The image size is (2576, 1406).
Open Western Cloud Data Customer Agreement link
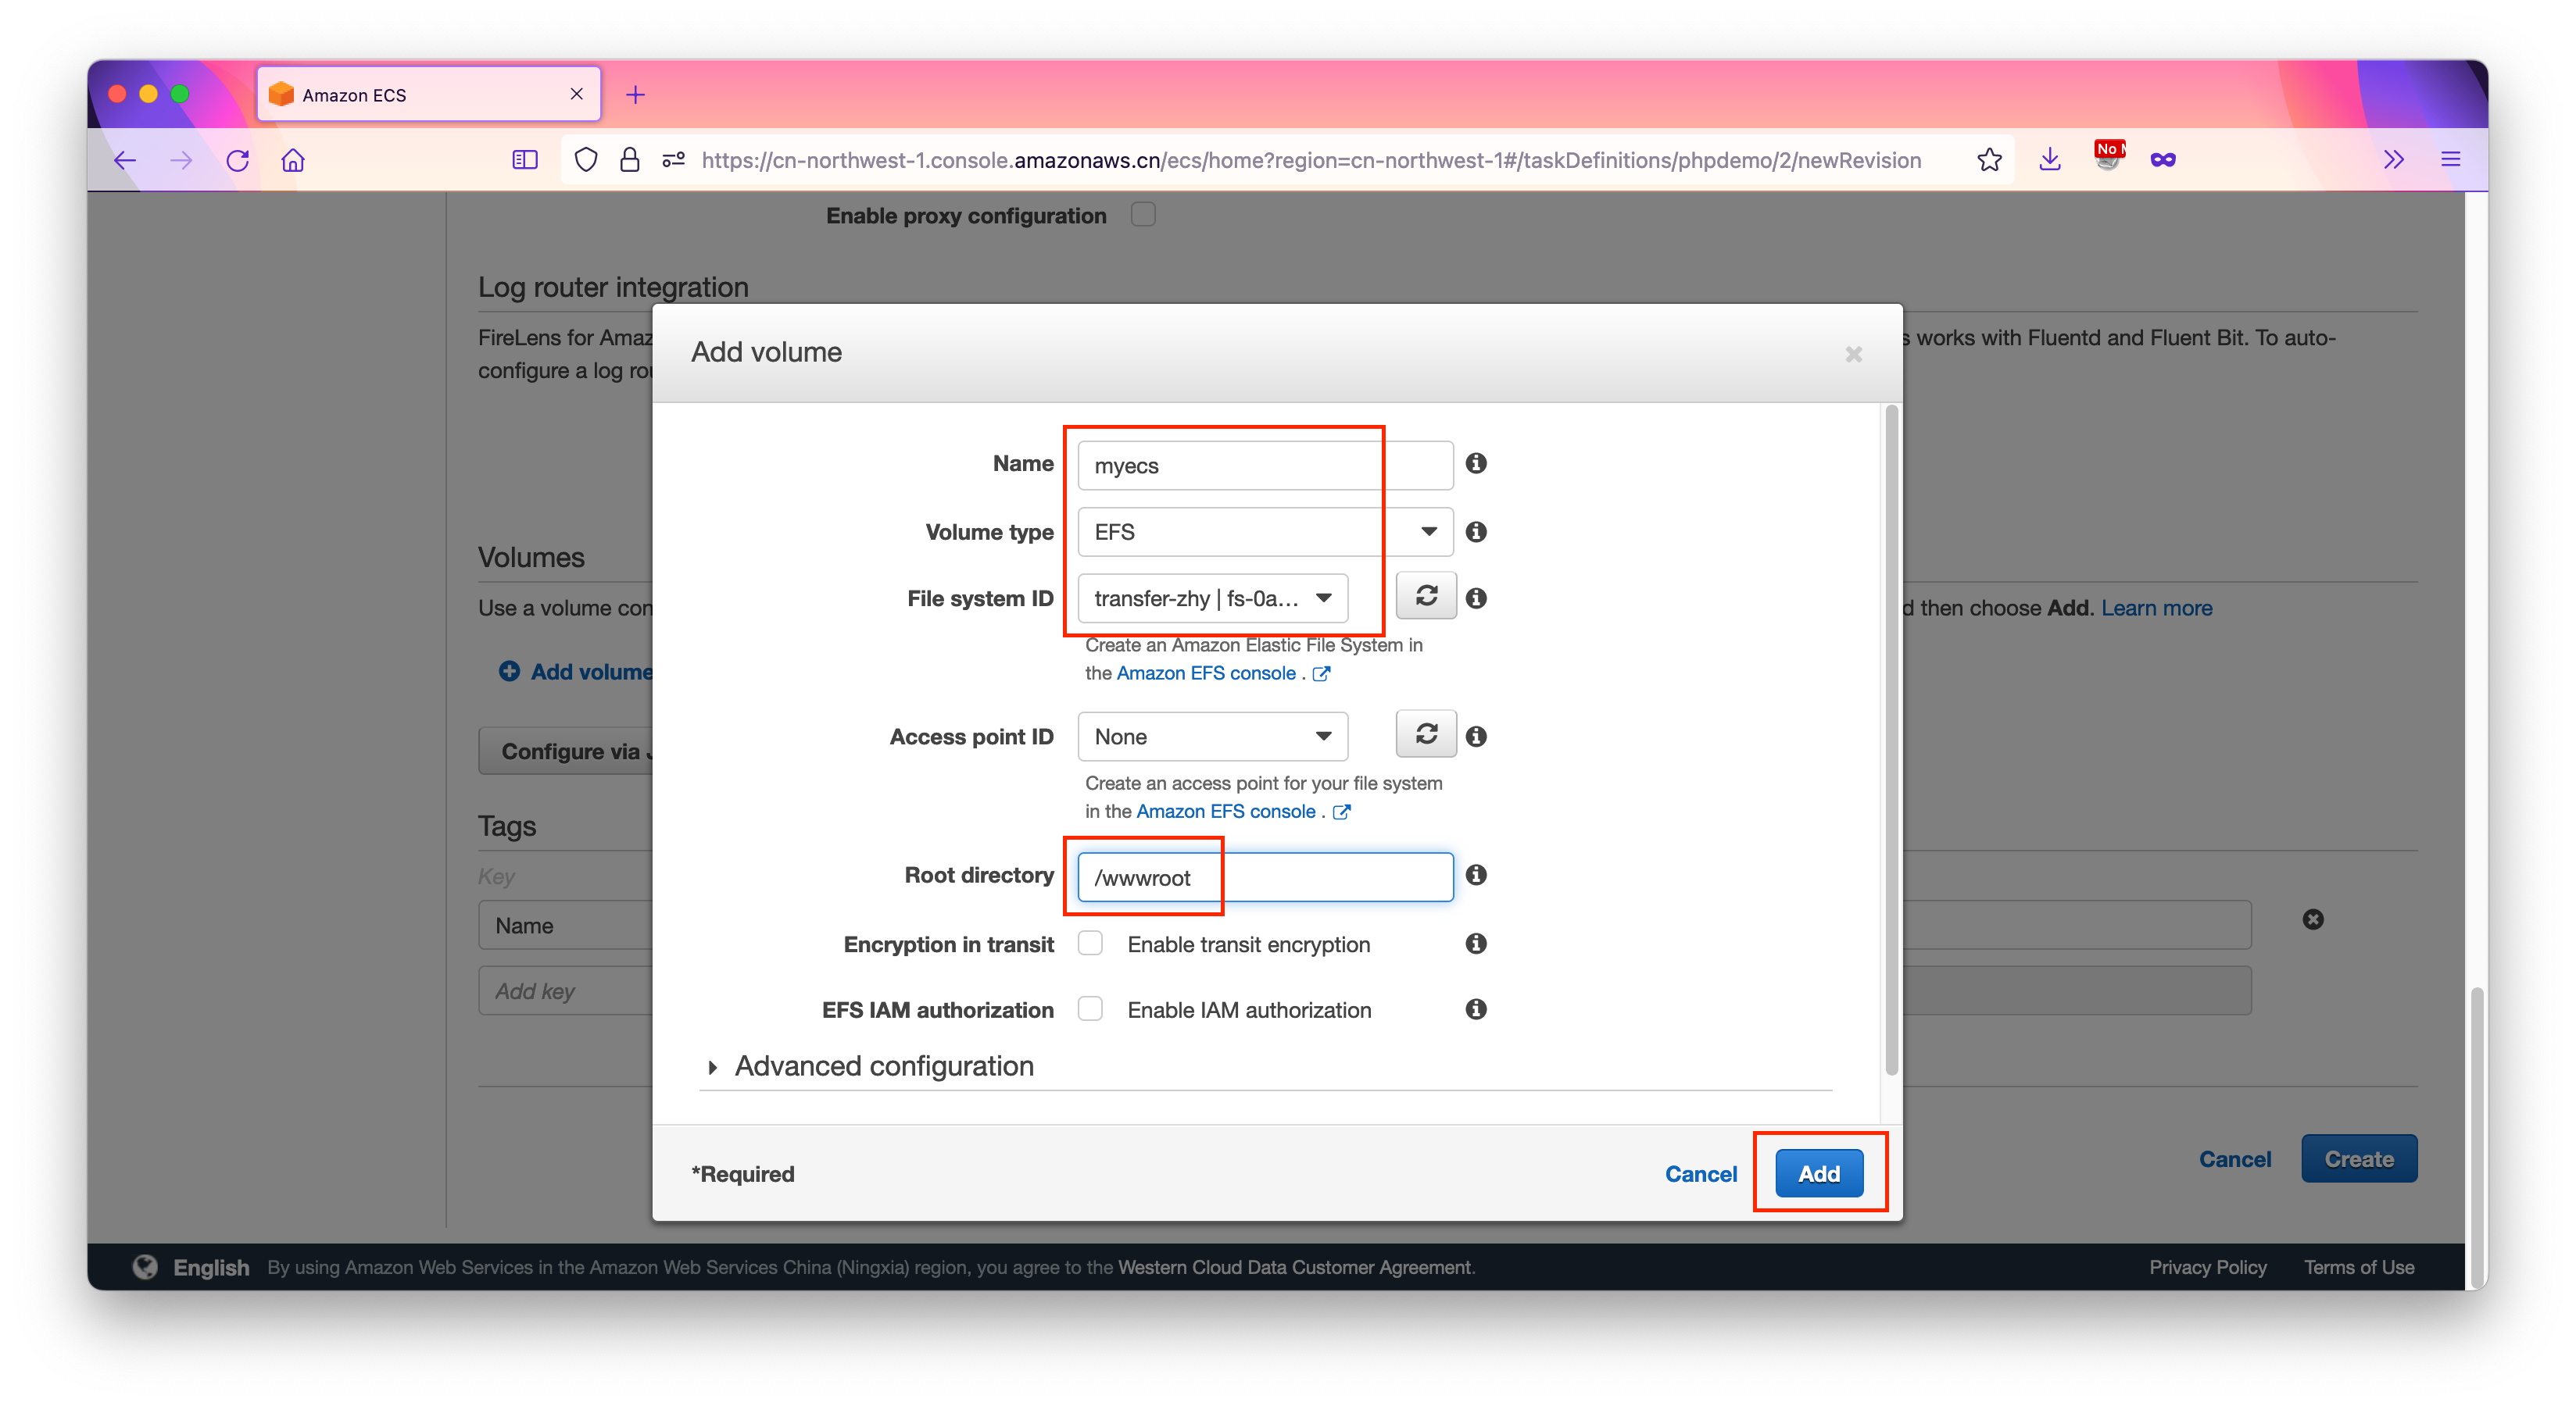(x=1296, y=1268)
